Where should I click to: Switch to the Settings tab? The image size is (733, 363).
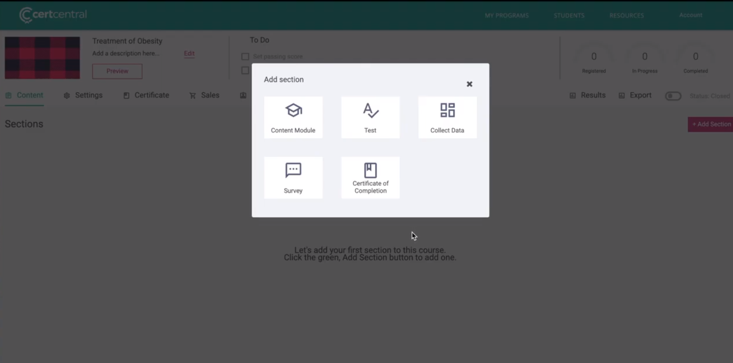click(x=88, y=95)
